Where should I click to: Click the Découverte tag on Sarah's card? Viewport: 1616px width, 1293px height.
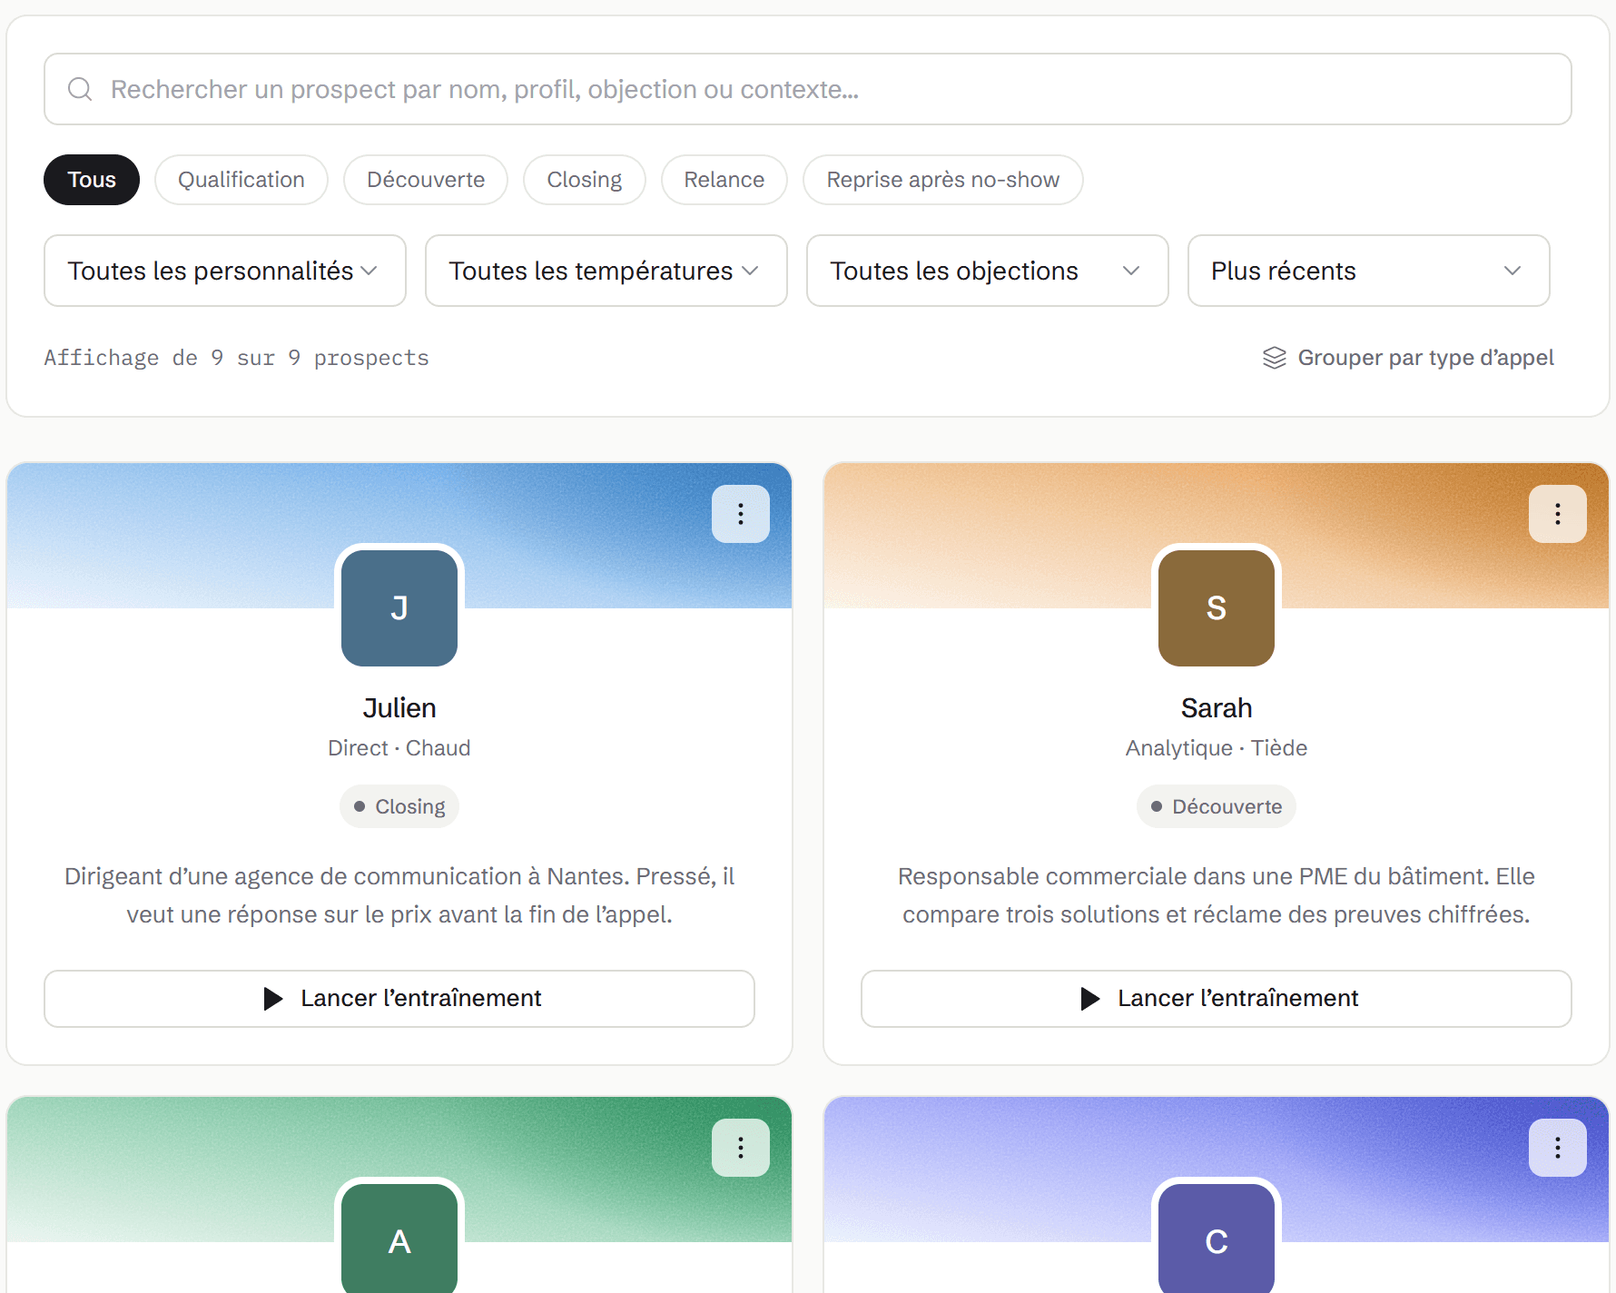pos(1217,806)
